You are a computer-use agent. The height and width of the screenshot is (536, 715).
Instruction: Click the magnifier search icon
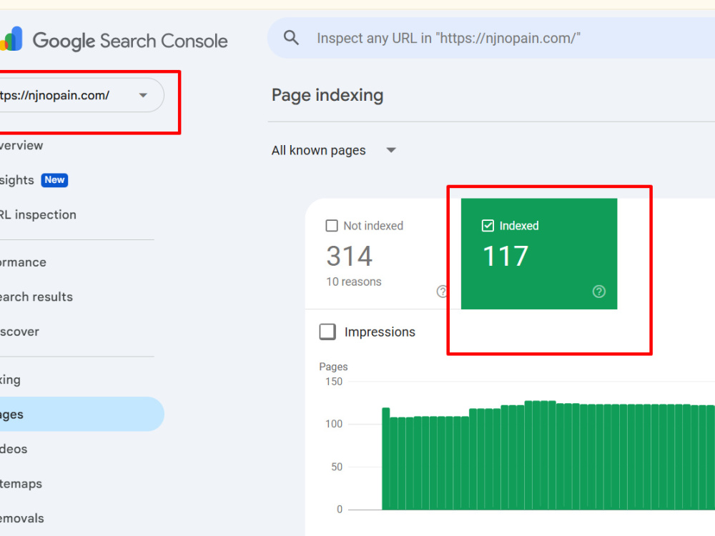click(x=291, y=38)
